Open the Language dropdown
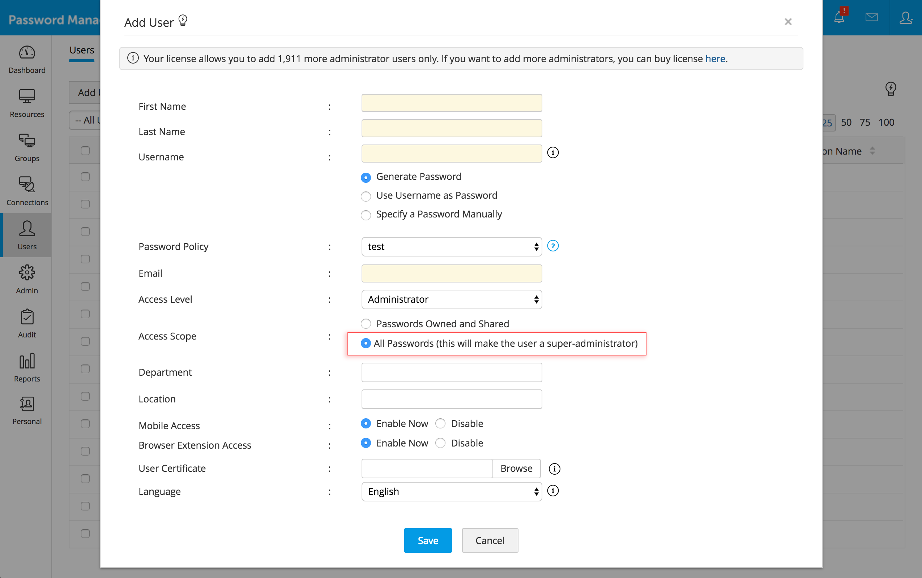The image size is (922, 578). 452,492
